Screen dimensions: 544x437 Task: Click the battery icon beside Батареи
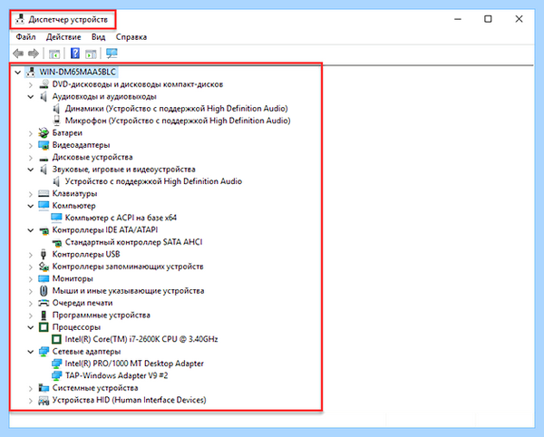click(x=44, y=133)
